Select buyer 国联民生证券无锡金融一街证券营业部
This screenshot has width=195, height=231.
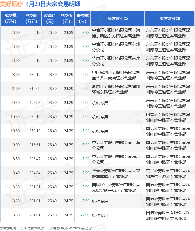(116, 187)
